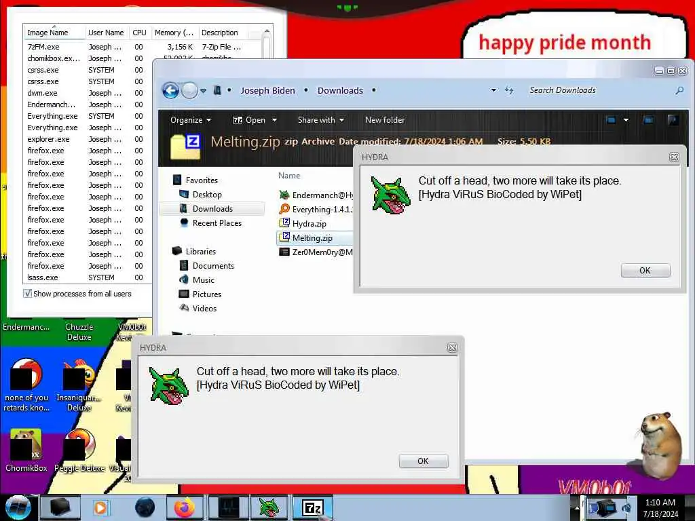
Task: Open the address bar history dropdown
Action: [493, 90]
